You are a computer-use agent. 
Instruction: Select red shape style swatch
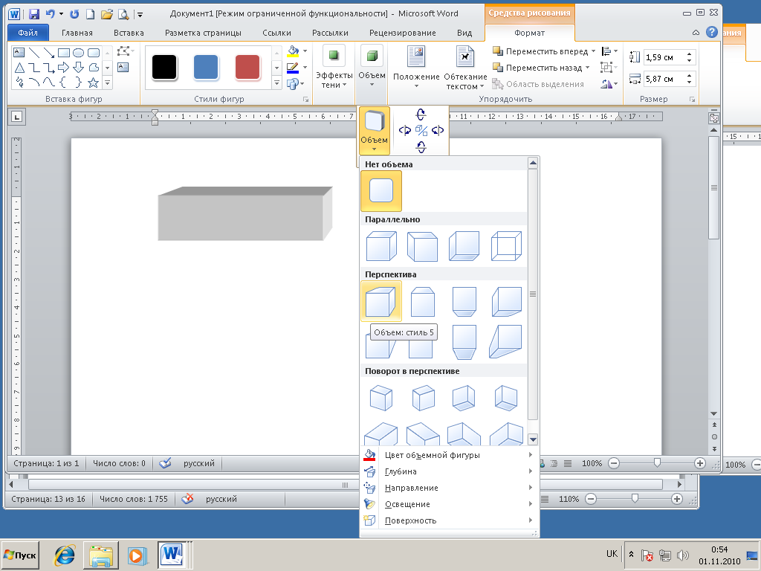[x=247, y=67]
